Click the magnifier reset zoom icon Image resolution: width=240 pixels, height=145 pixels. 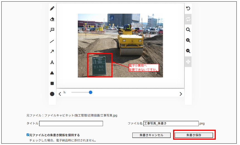click(188, 30)
